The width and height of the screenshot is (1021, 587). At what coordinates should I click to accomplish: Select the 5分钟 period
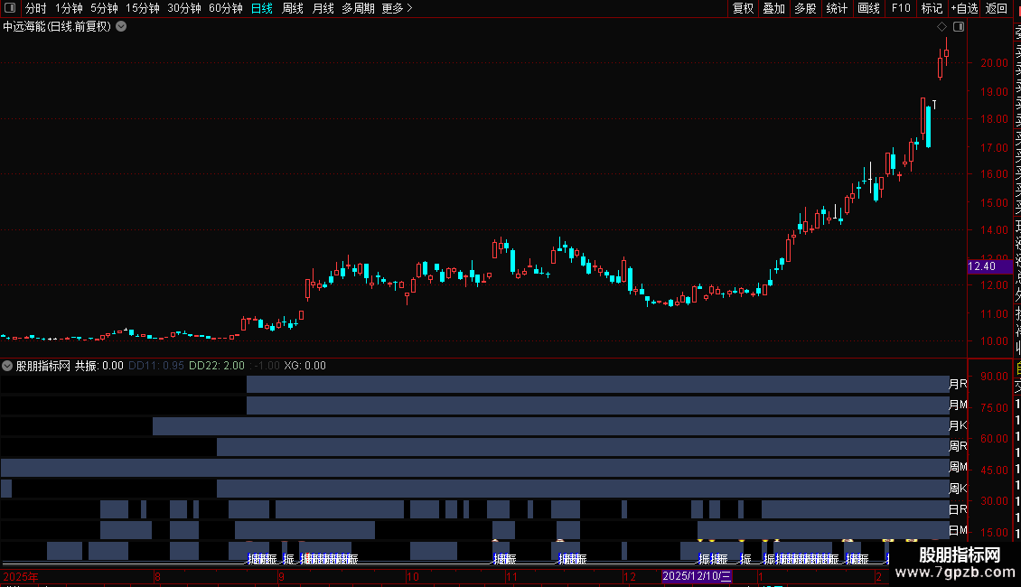104,8
